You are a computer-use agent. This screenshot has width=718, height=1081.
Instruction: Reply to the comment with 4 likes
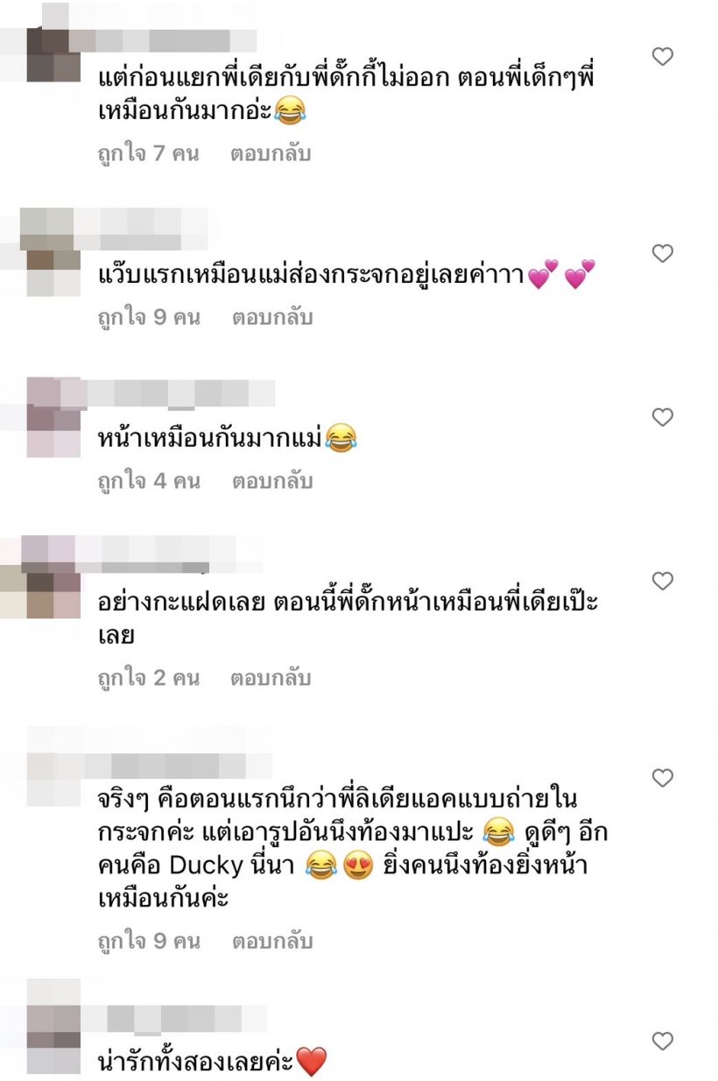tap(271, 481)
